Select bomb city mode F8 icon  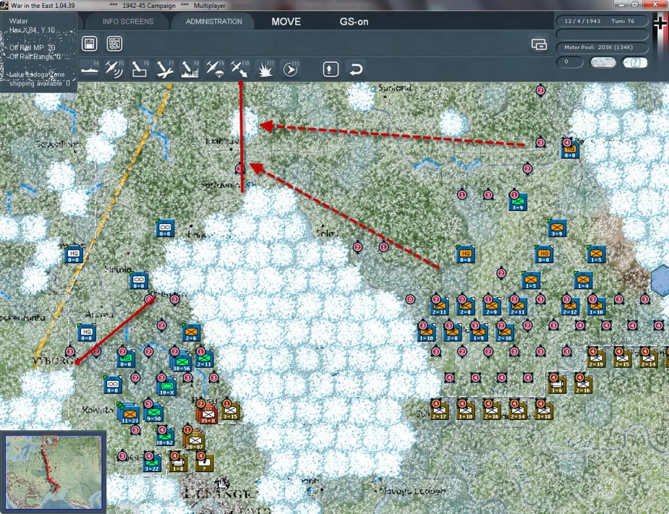(x=190, y=69)
